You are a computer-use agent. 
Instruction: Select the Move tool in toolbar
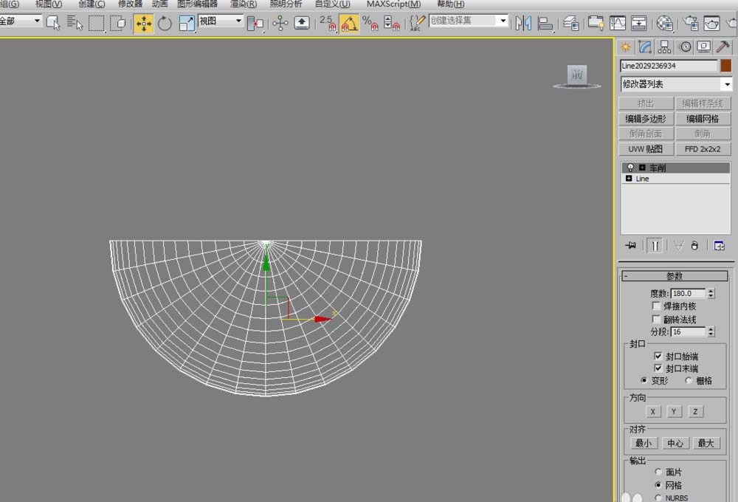pos(143,23)
